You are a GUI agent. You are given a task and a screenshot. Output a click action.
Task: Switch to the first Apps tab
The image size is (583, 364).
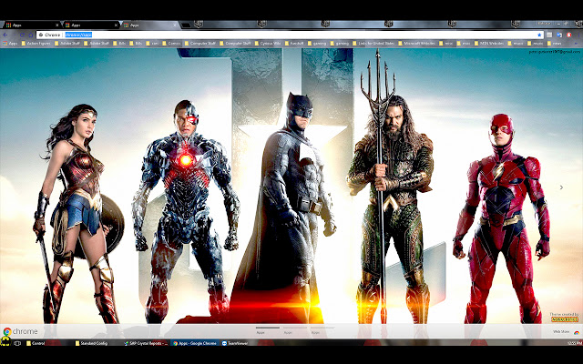31,25
